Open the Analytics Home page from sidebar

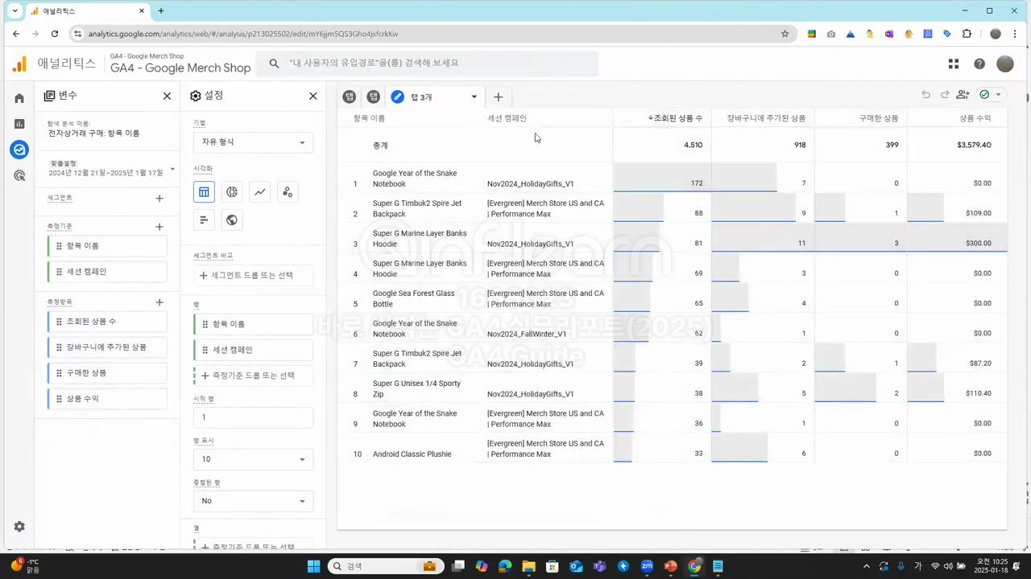(x=19, y=98)
